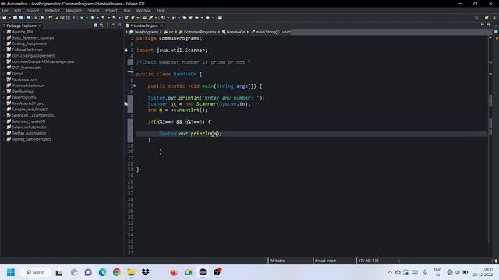The image size is (499, 280).
Task: Click the override marker on line 9
Action: 135,86
